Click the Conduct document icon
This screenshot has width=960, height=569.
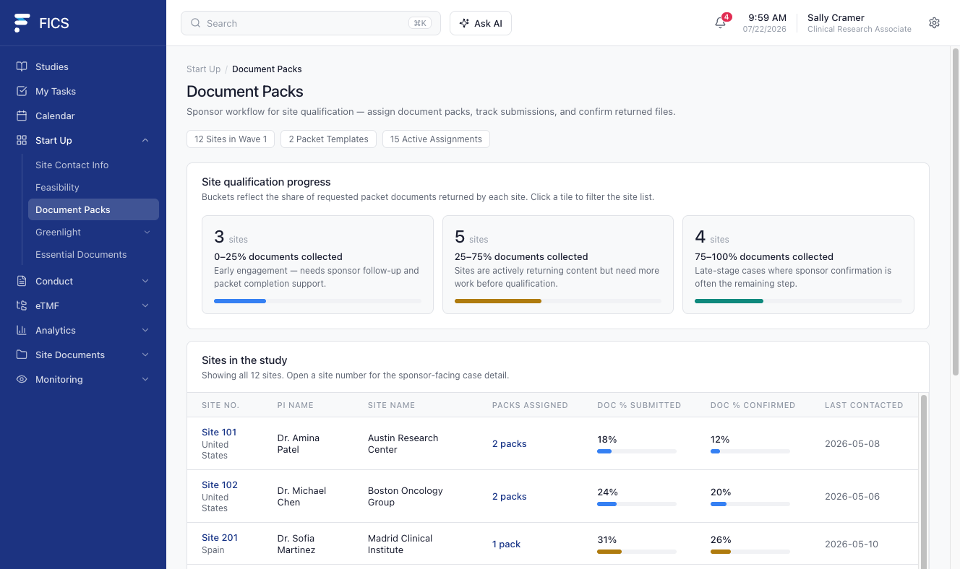pos(22,281)
